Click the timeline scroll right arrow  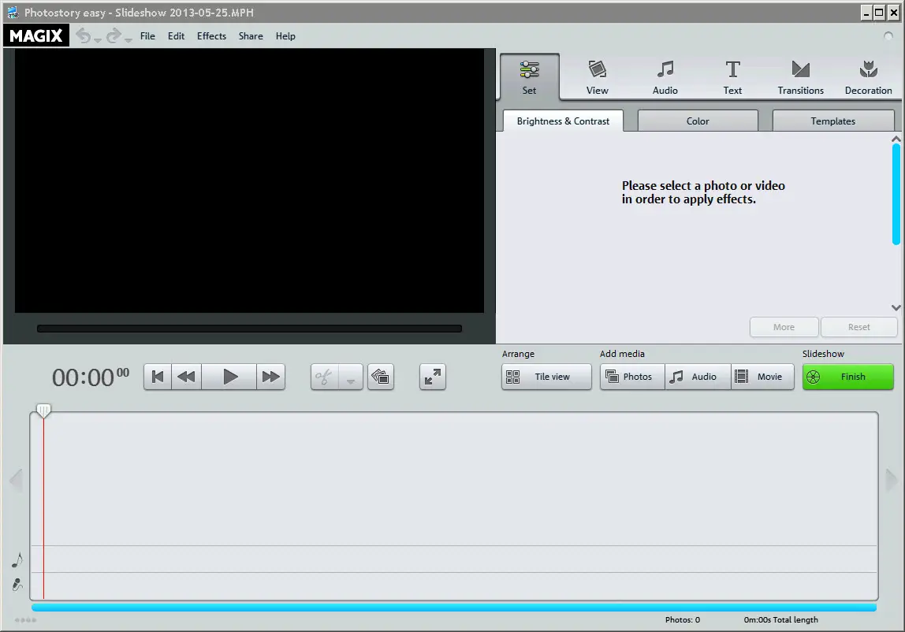click(891, 480)
